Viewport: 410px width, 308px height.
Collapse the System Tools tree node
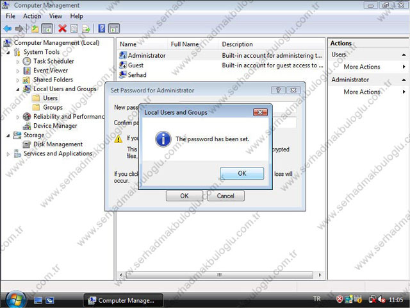click(x=8, y=53)
